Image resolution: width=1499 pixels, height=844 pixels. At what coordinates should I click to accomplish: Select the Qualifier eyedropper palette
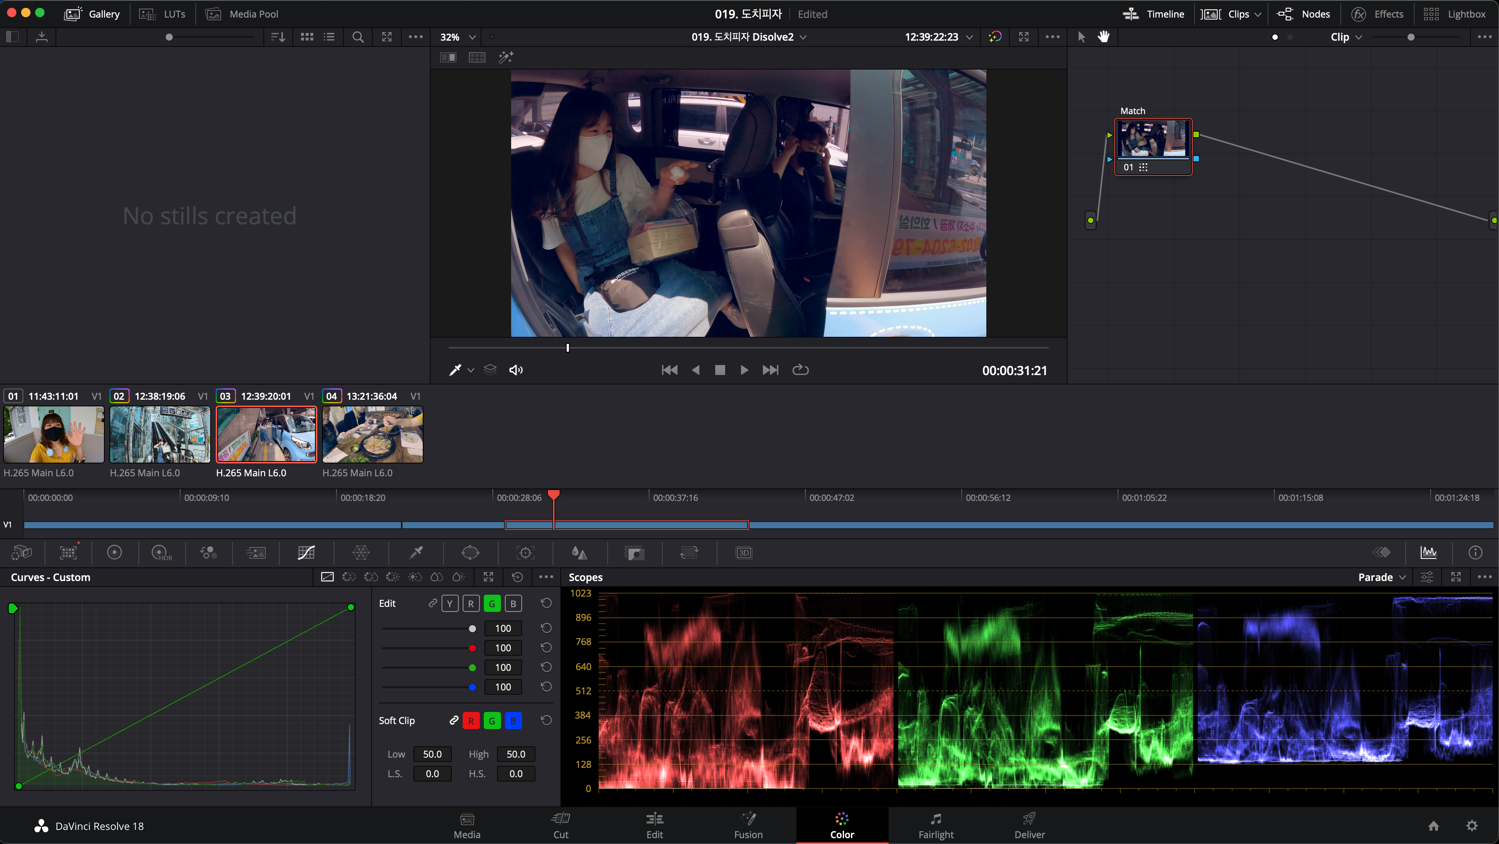click(x=415, y=553)
